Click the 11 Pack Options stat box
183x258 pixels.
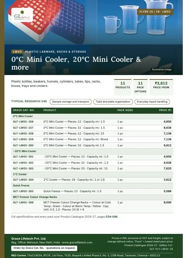140,87
